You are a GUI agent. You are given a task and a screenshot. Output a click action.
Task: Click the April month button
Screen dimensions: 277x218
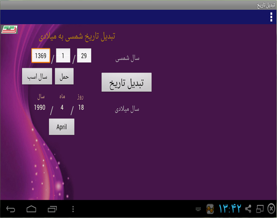pyautogui.click(x=62, y=127)
